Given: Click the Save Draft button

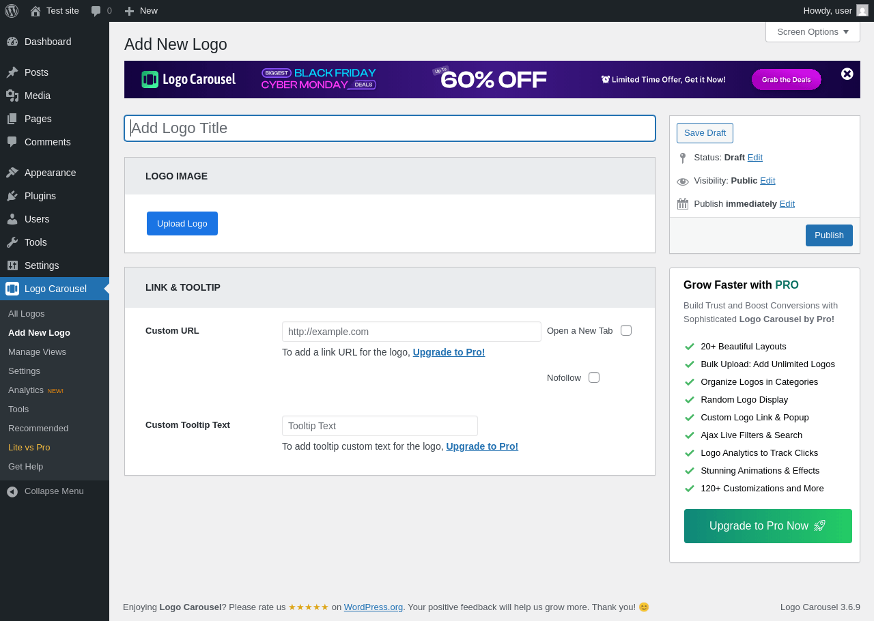Looking at the screenshot, I should click(705, 133).
